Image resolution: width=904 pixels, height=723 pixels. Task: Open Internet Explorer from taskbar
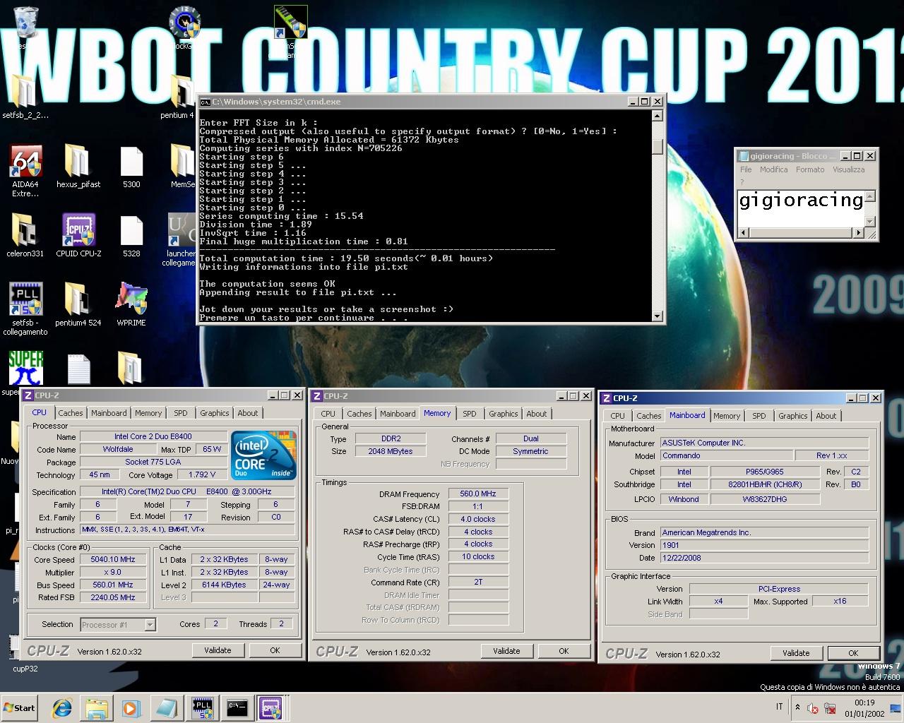click(62, 707)
